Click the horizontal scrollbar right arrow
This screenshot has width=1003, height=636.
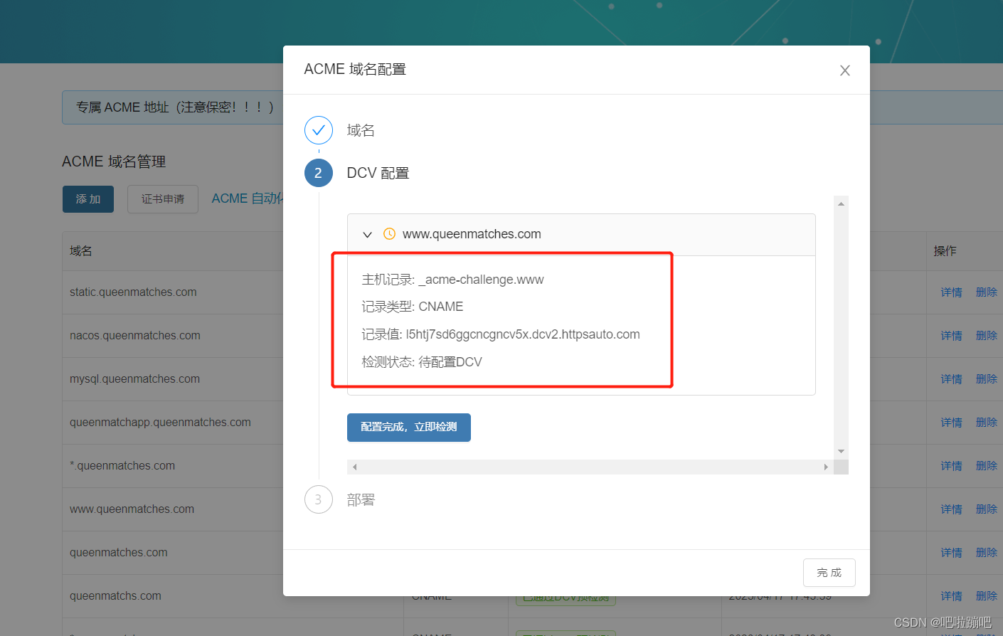(826, 467)
